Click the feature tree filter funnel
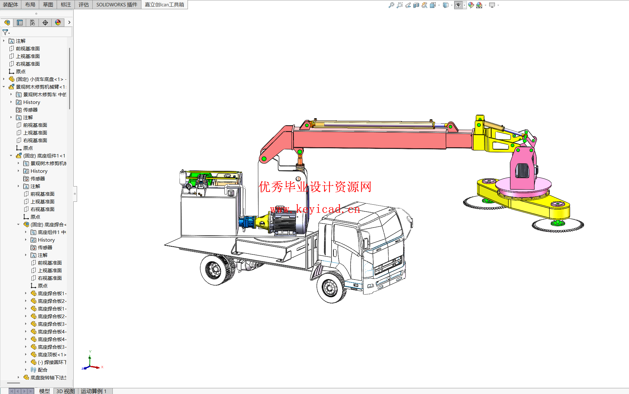The image size is (629, 394). coord(6,32)
